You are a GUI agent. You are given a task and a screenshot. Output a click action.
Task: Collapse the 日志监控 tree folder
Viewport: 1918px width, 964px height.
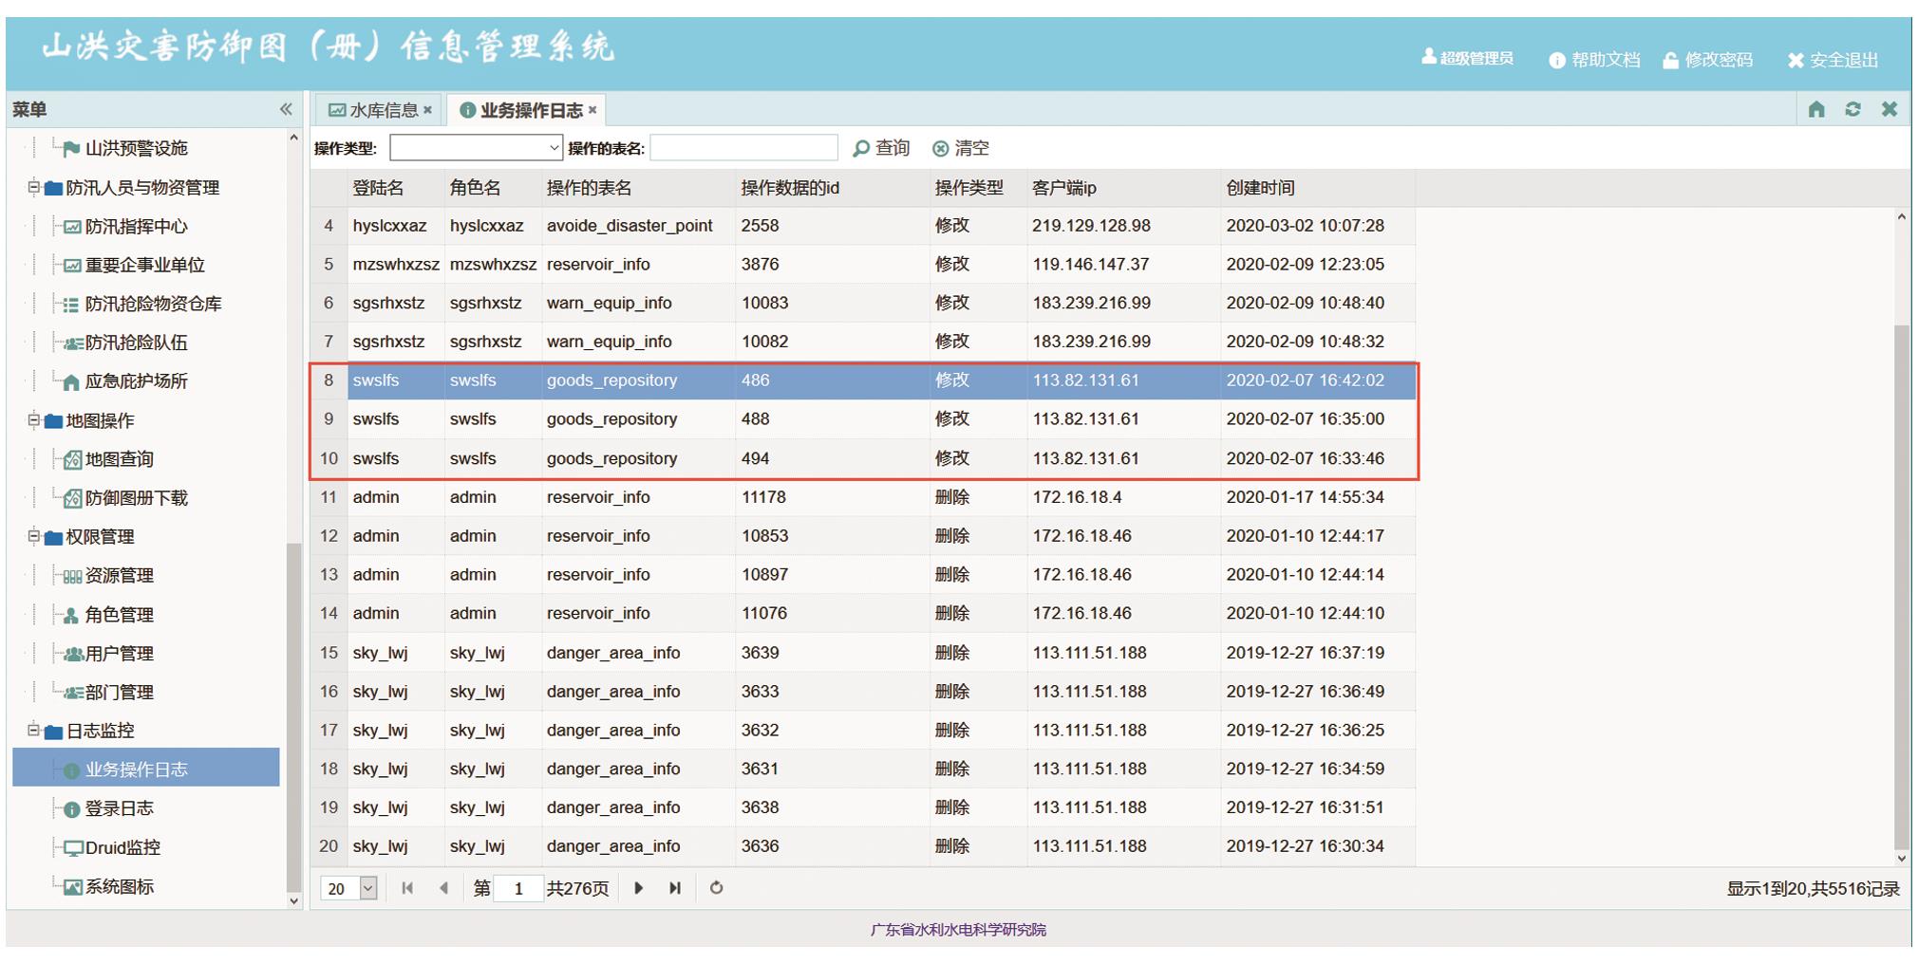pos(33,731)
